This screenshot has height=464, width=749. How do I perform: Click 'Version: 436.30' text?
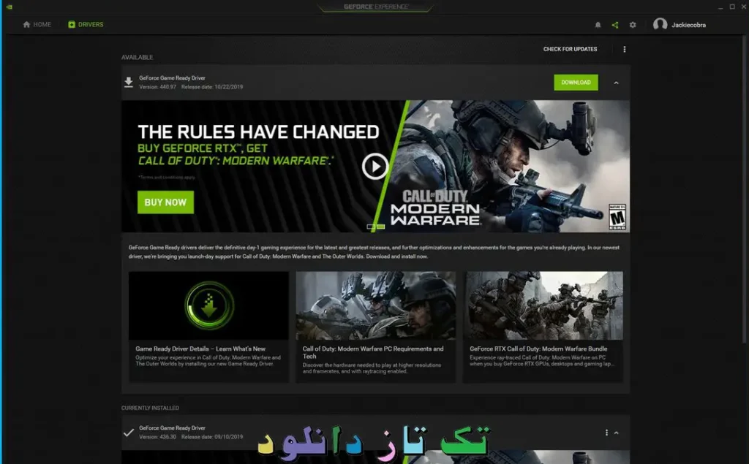[158, 437]
